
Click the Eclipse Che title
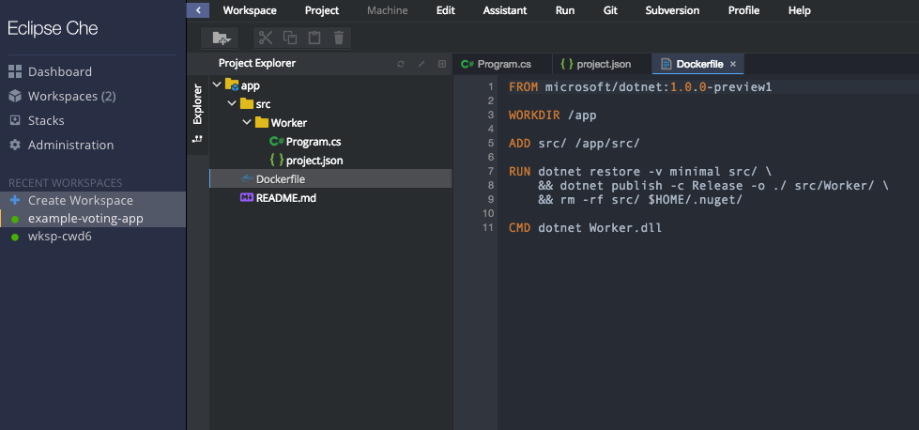tap(53, 28)
